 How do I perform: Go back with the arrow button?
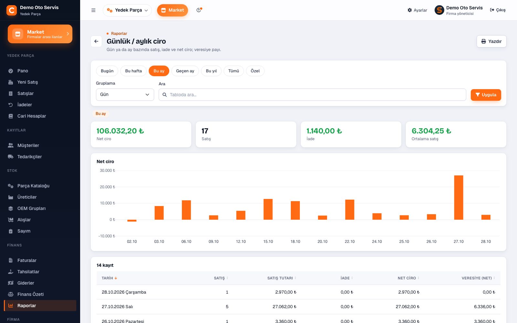[96, 41]
